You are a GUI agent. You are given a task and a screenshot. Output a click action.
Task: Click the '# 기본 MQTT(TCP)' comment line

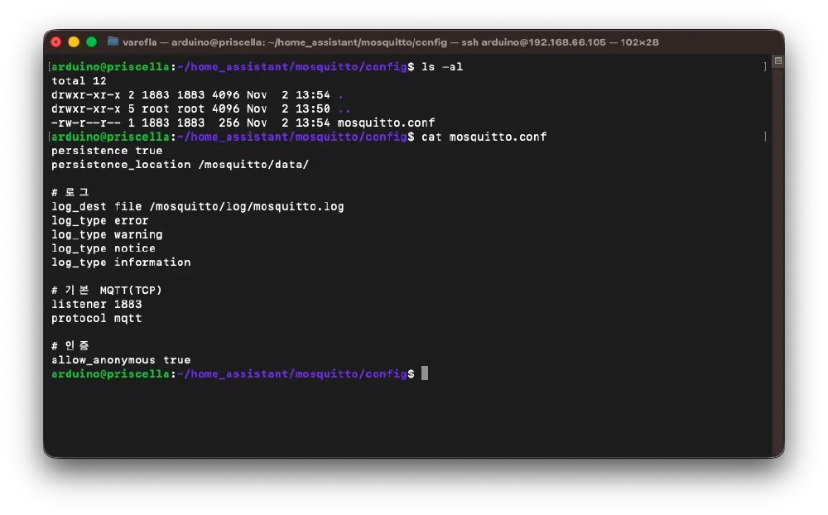(x=107, y=290)
